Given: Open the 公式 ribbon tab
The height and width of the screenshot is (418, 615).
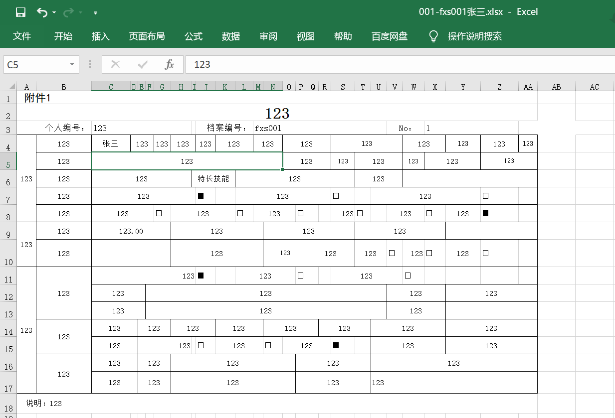Looking at the screenshot, I should pyautogui.click(x=193, y=36).
